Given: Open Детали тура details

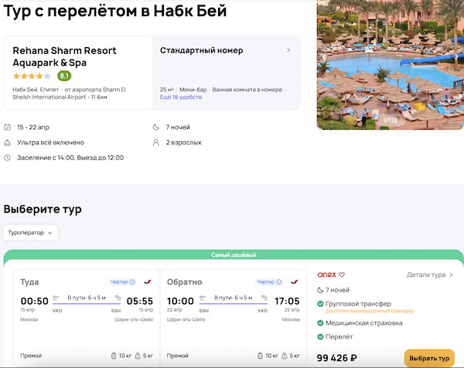Looking at the screenshot, I should [430, 275].
